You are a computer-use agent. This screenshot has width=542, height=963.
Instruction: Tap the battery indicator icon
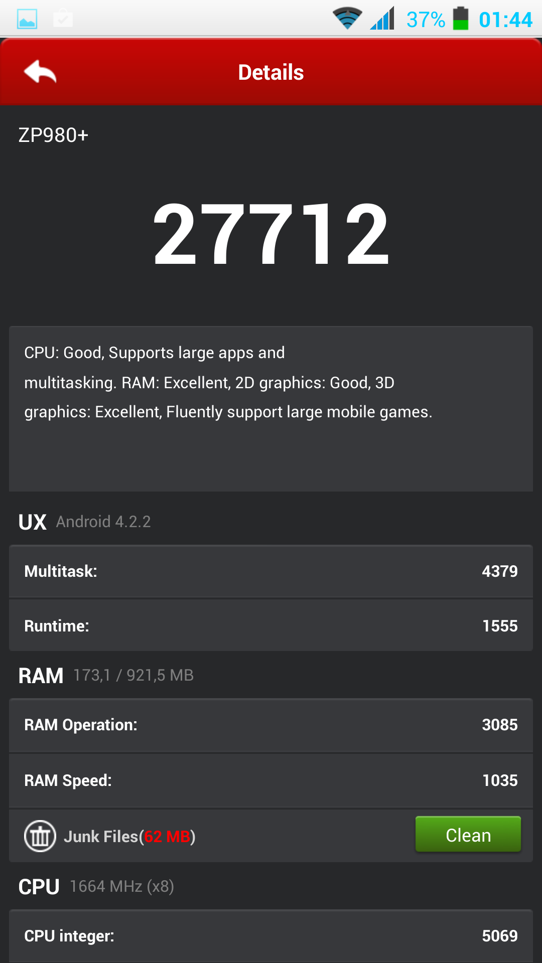point(461,19)
